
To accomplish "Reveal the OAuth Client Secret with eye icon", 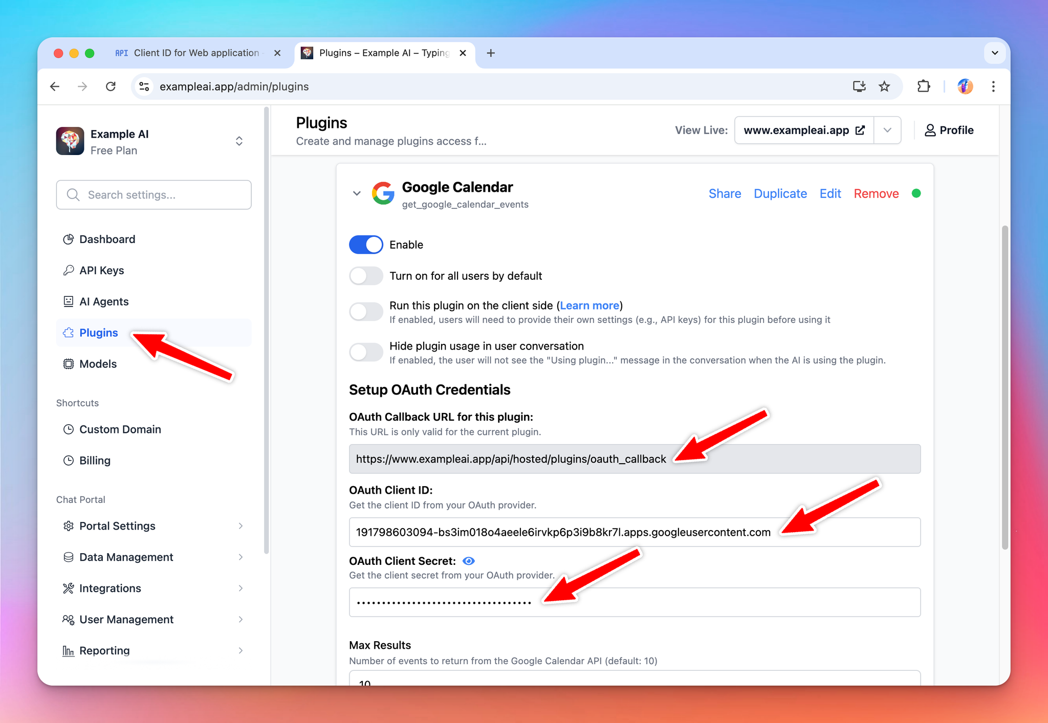I will pyautogui.click(x=468, y=561).
